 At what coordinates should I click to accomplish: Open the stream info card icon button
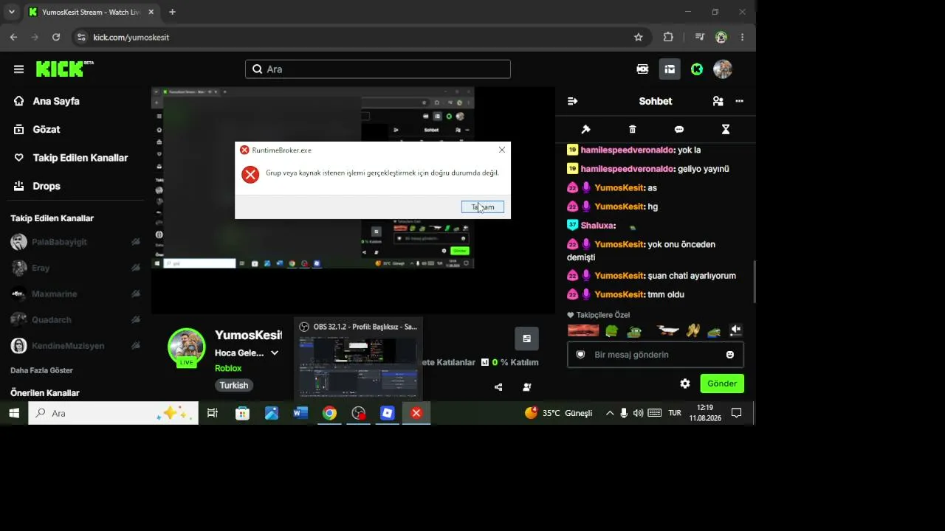point(526,339)
